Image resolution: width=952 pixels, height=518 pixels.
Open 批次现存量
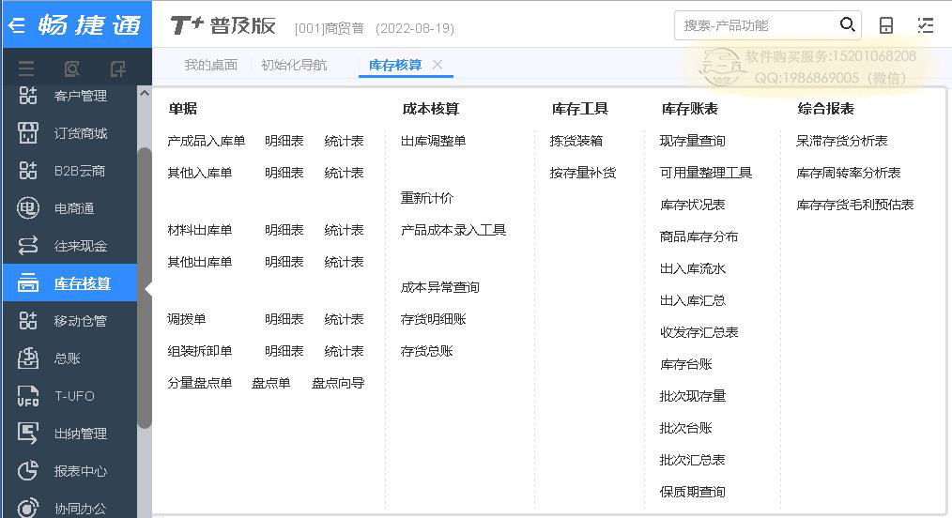click(x=693, y=396)
